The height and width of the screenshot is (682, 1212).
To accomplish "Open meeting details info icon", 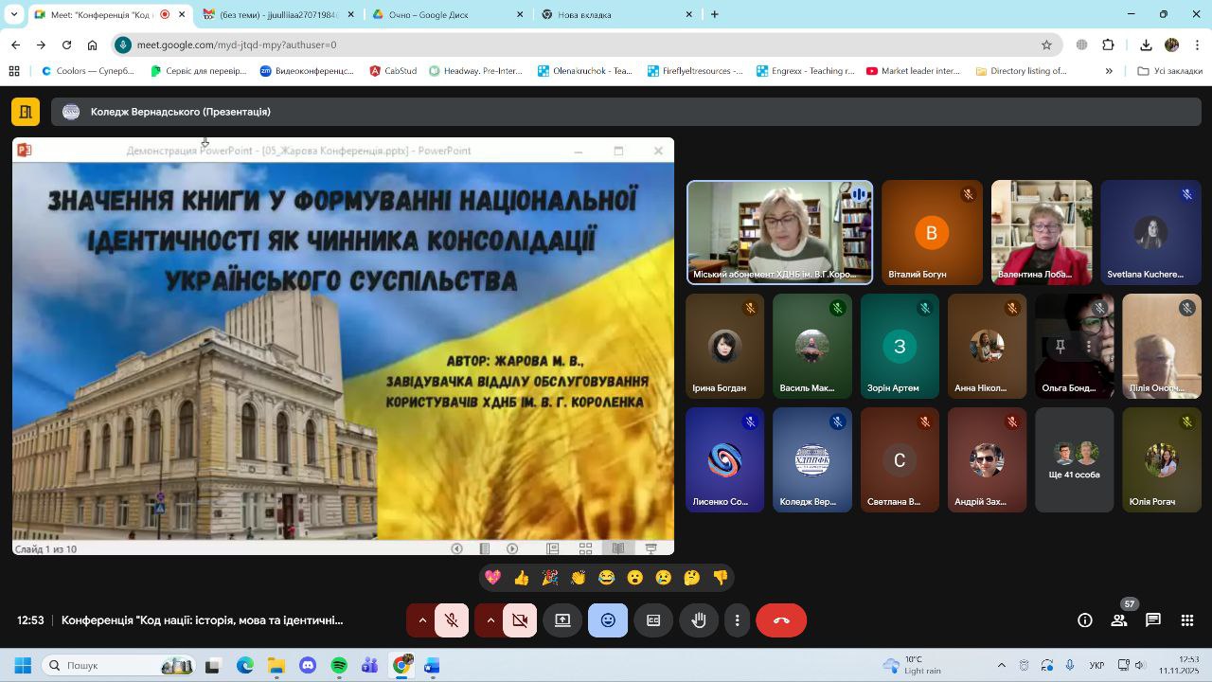I will (x=1085, y=620).
